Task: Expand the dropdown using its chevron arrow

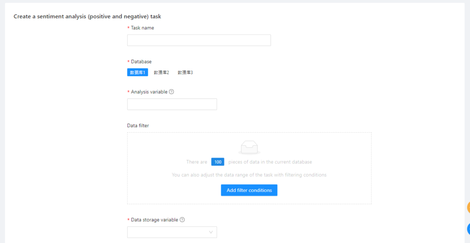Action: 211,232
